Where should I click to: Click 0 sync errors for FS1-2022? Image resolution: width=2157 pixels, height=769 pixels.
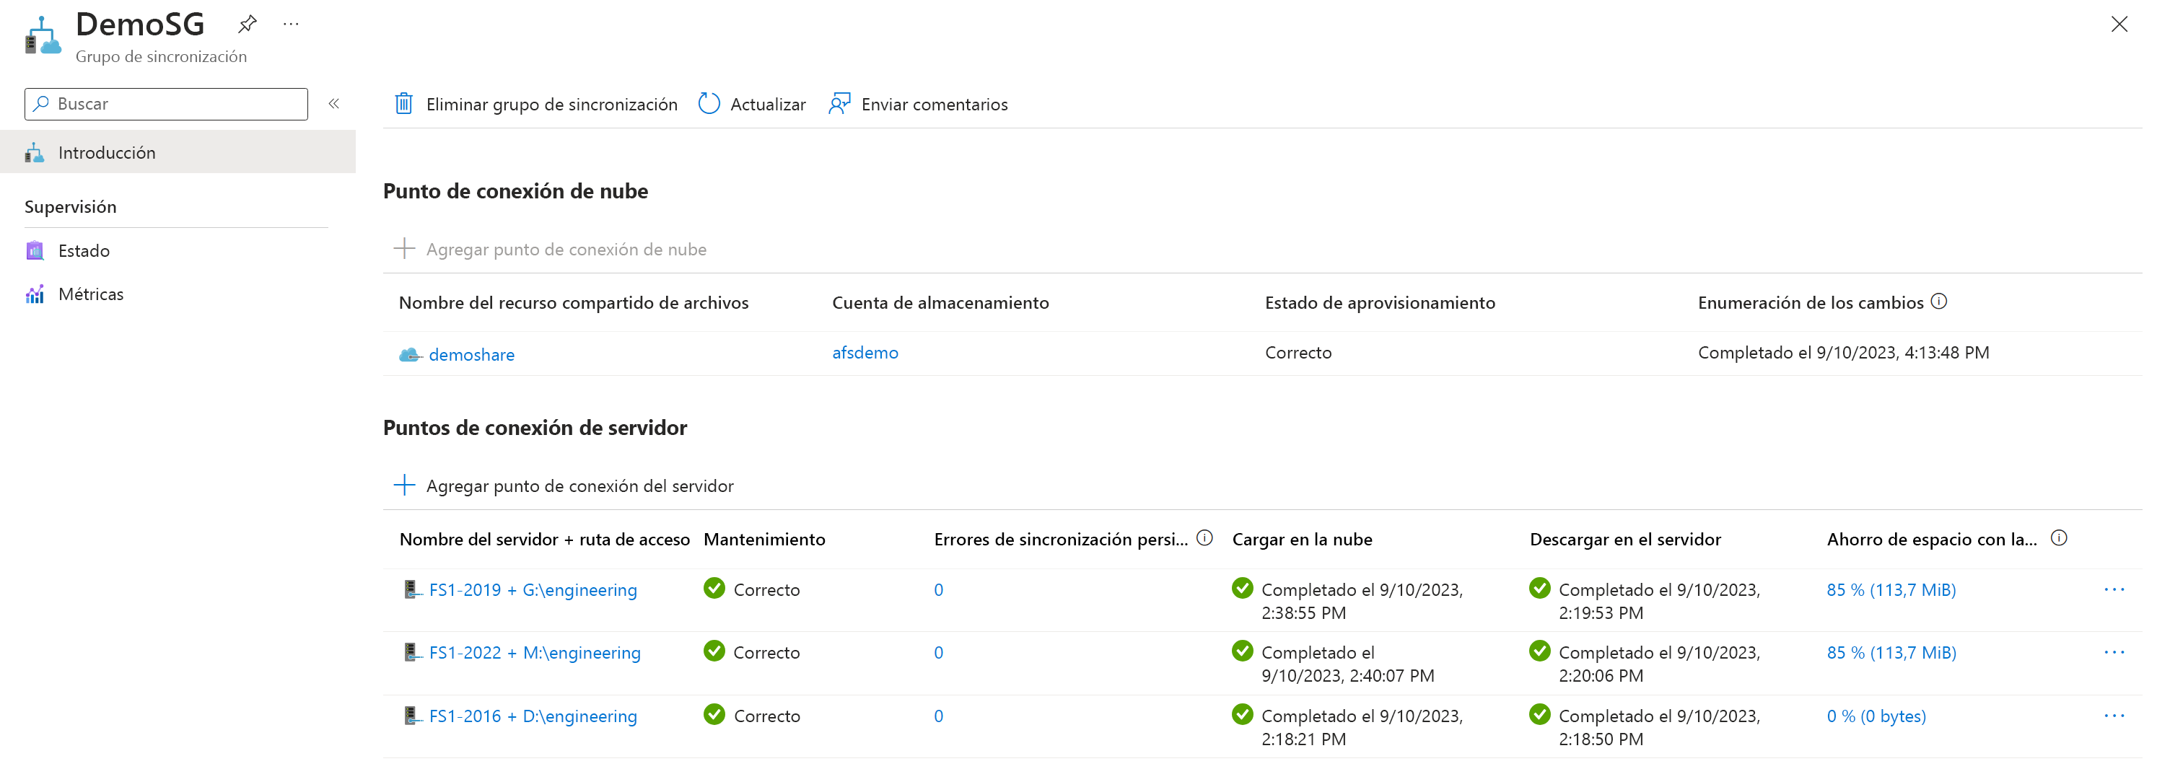point(939,652)
